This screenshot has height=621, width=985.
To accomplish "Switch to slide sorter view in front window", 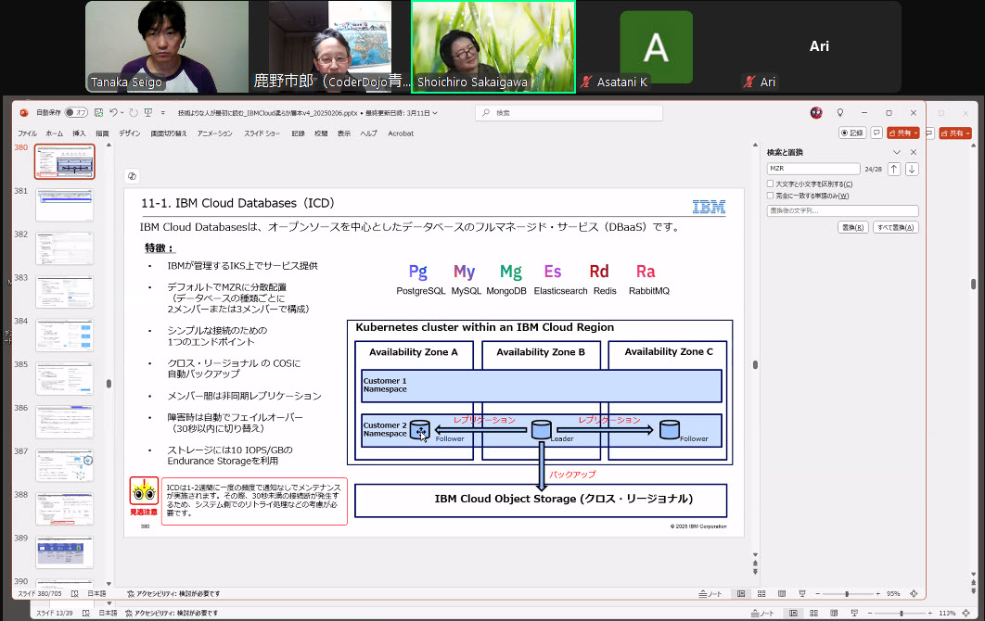I will (761, 593).
